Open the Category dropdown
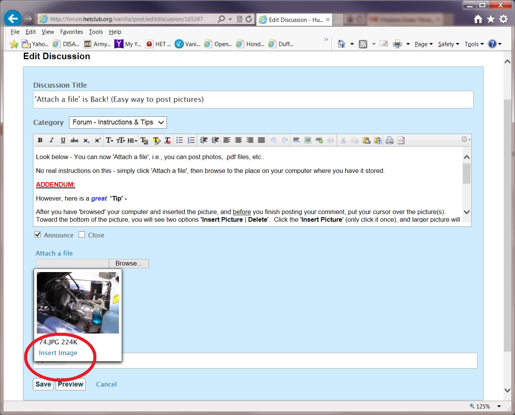Image resolution: width=515 pixels, height=415 pixels. (118, 123)
